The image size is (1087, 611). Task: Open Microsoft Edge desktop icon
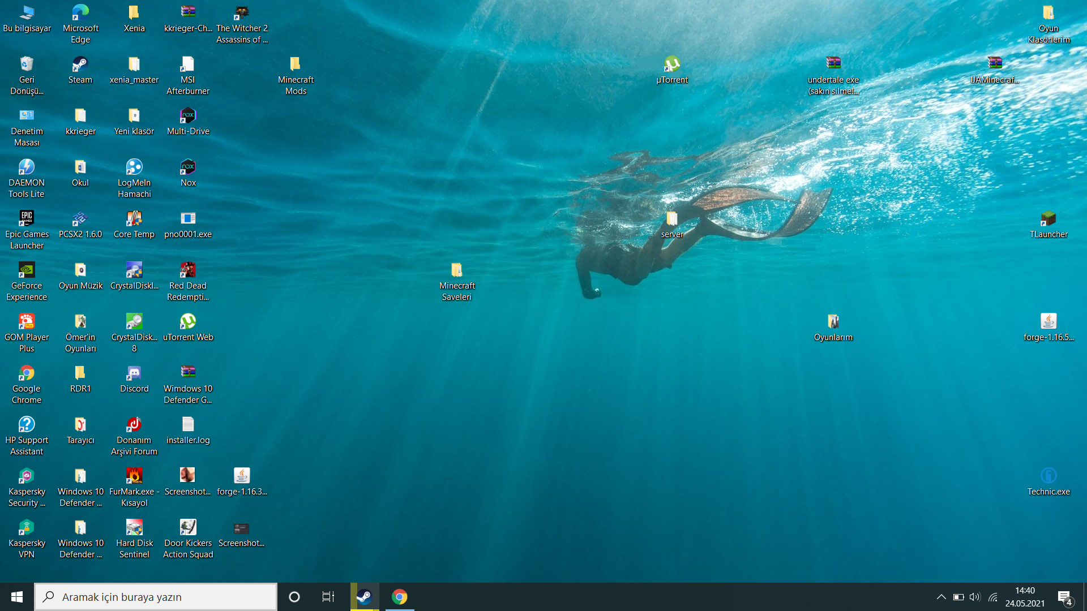(x=80, y=24)
